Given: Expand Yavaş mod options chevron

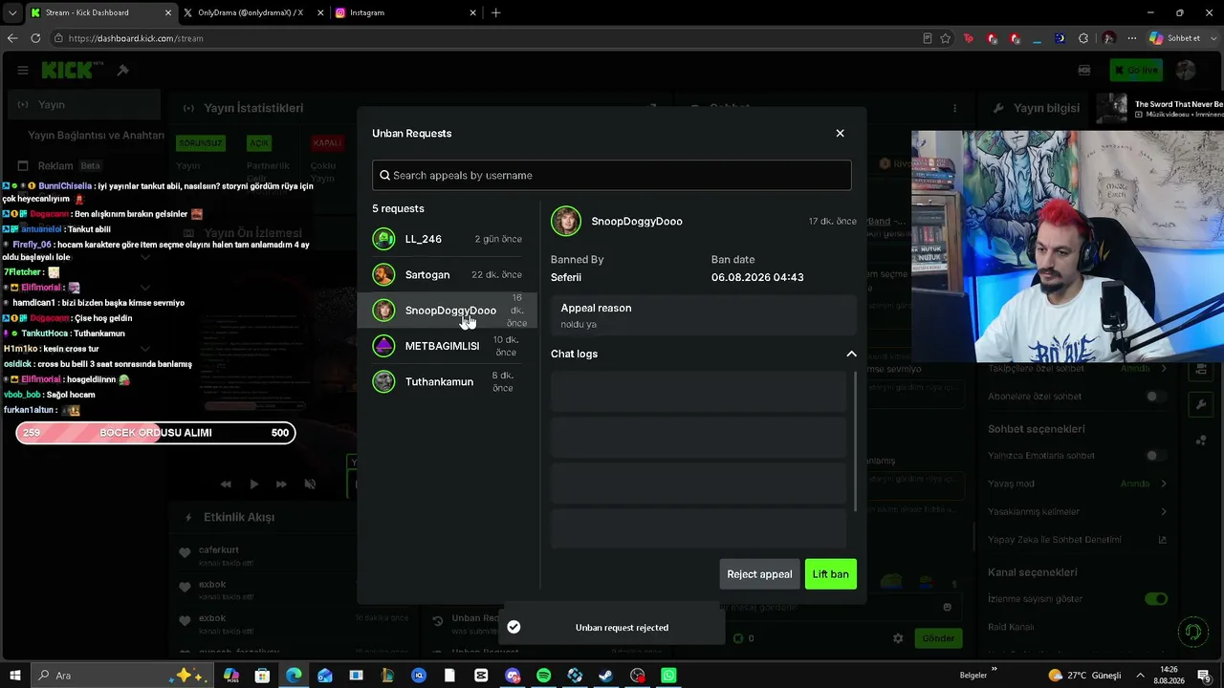Looking at the screenshot, I should point(1164,484).
